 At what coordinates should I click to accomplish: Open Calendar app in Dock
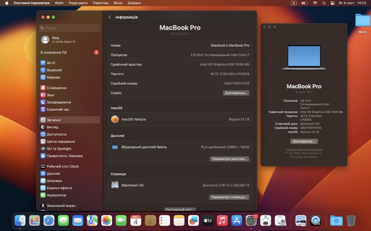click(135, 221)
